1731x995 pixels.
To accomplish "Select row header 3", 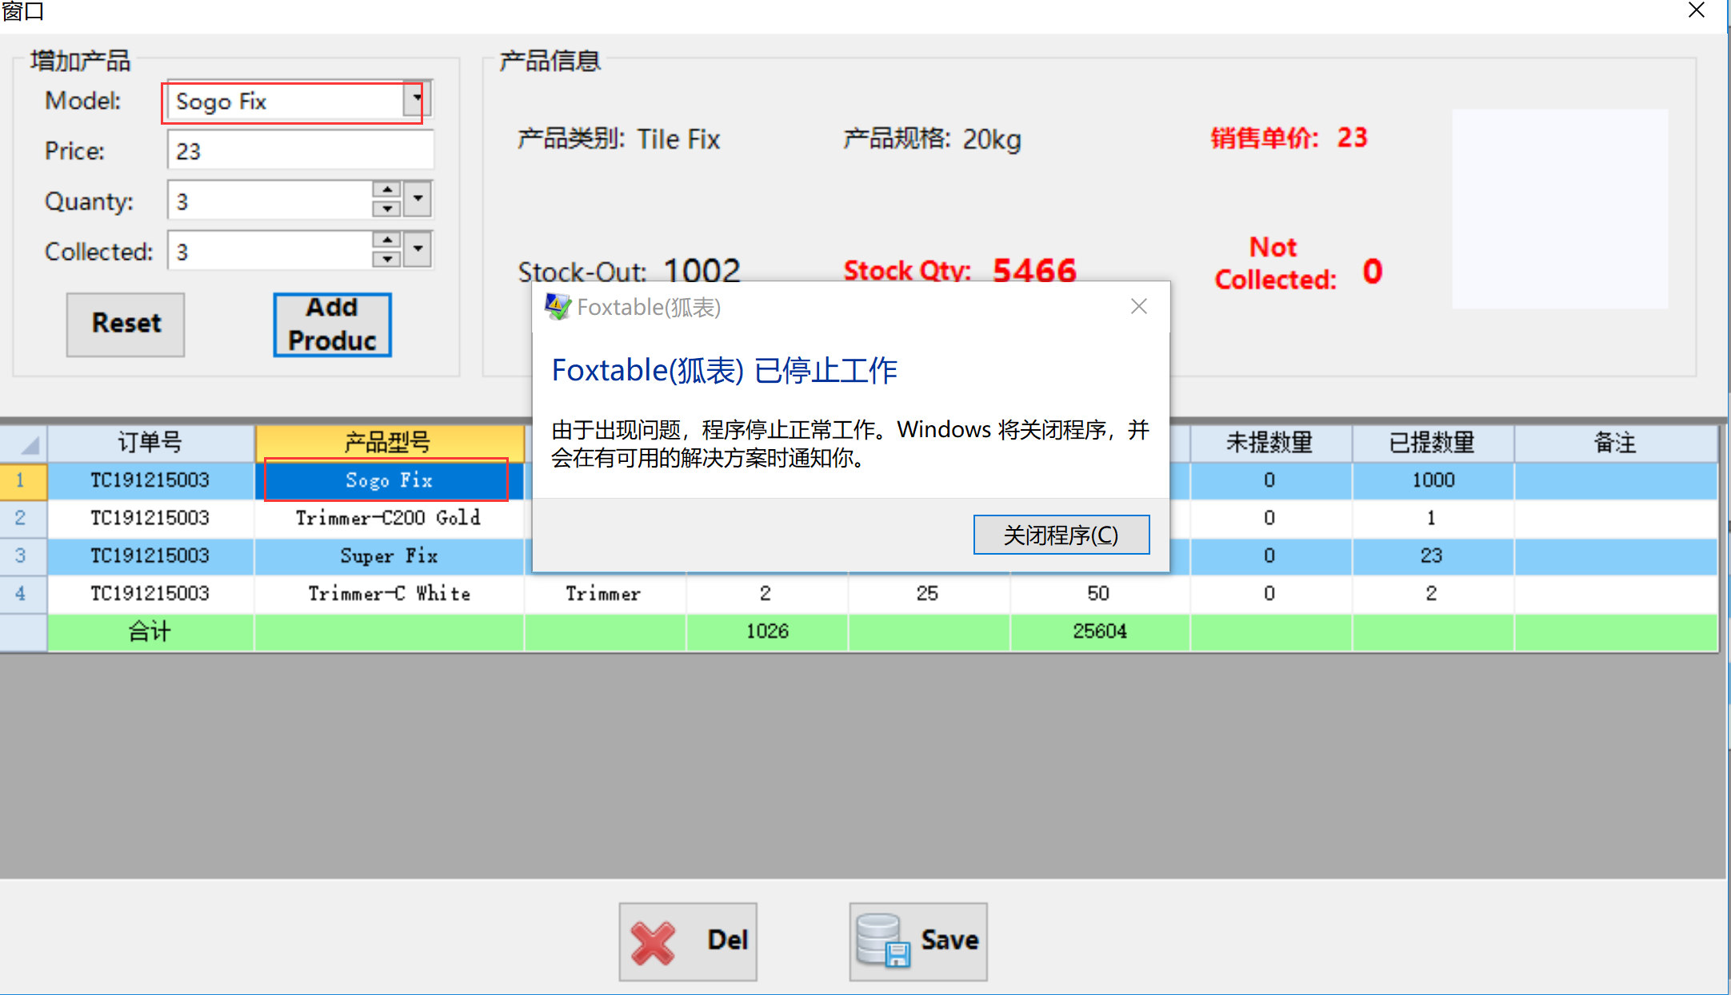I will point(23,555).
